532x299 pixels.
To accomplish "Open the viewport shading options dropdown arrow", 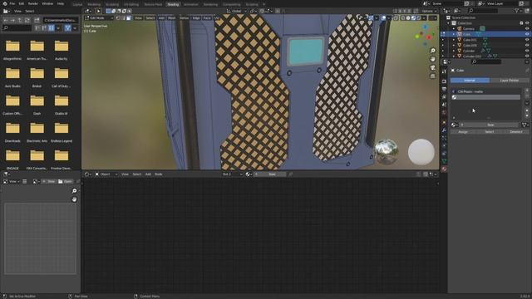I will pos(424,18).
